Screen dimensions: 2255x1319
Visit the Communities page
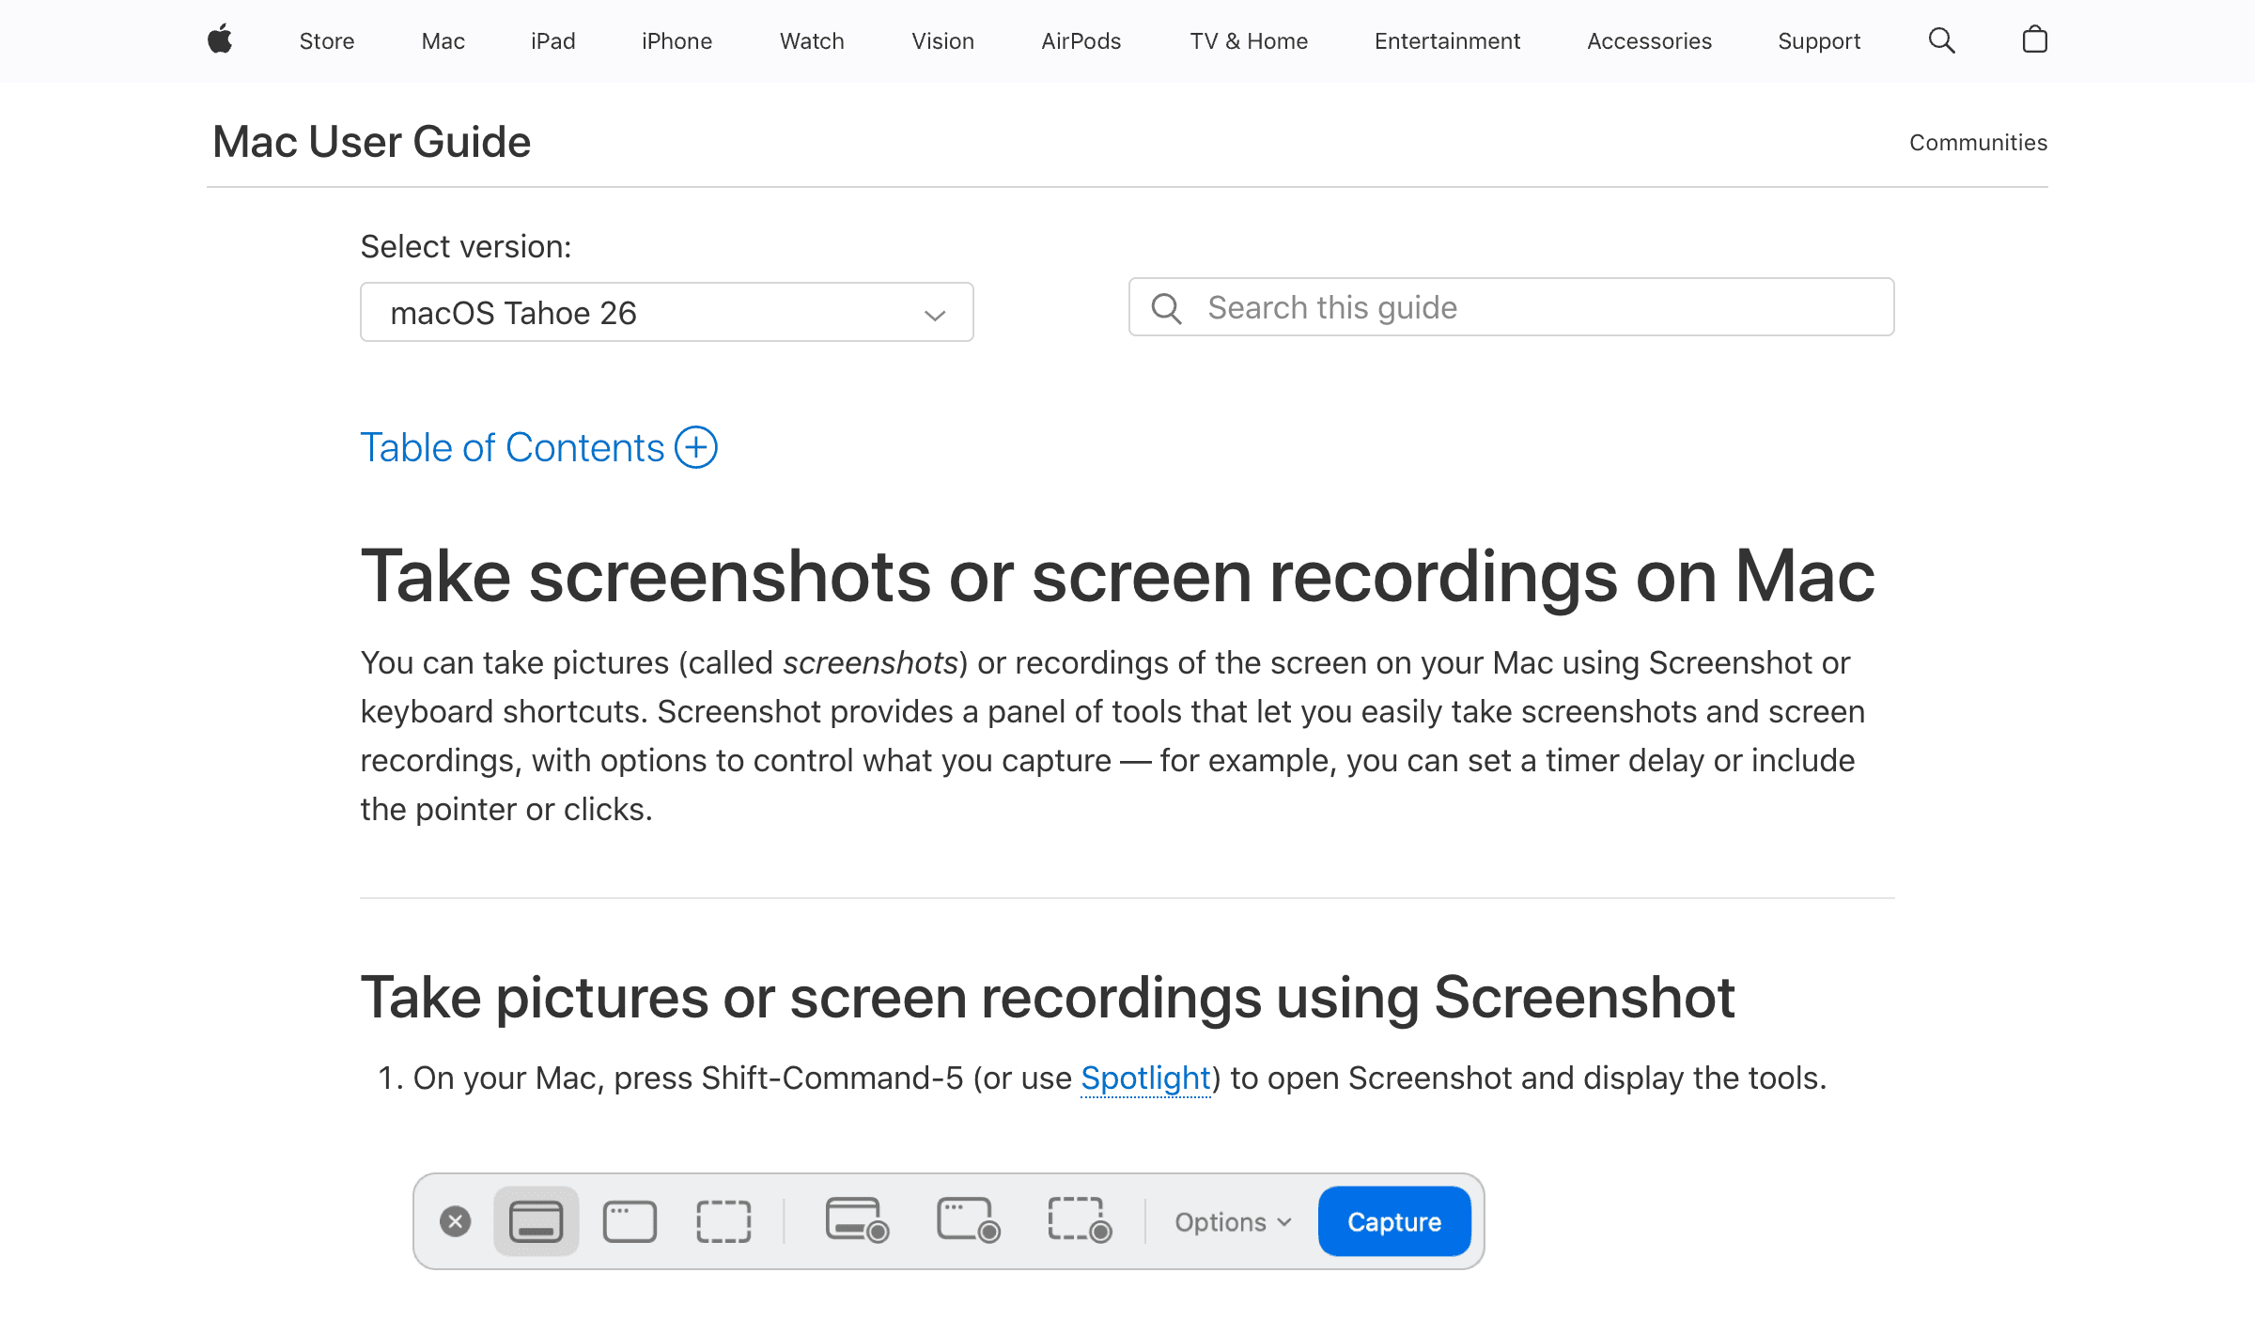pos(1978,142)
